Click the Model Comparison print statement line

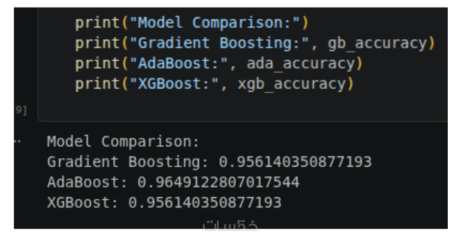click(x=192, y=23)
